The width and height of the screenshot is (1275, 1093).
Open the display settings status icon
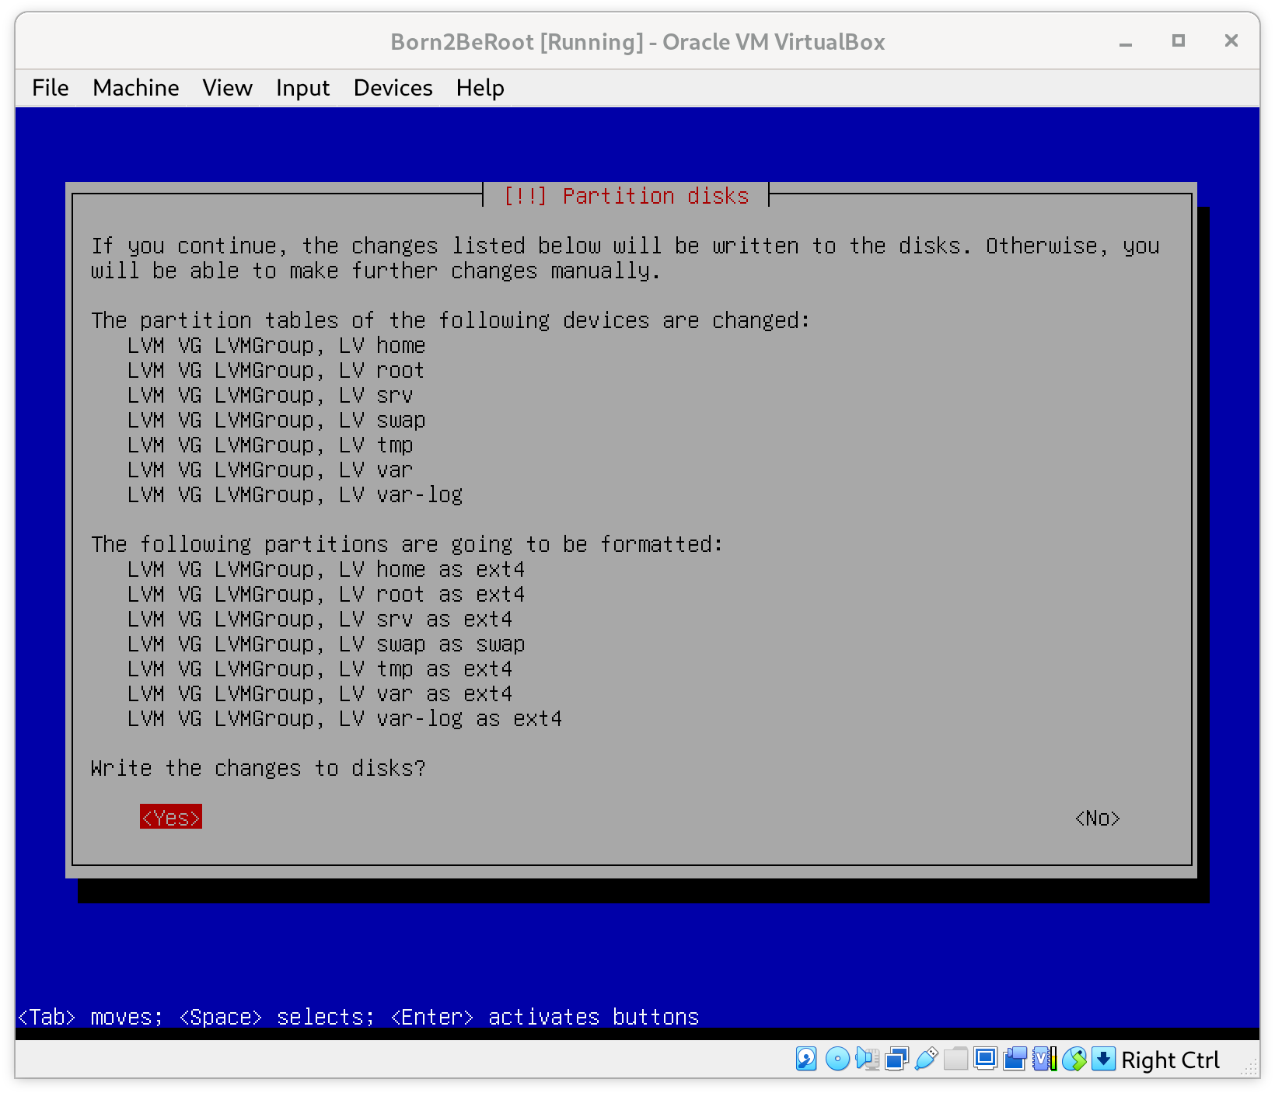[985, 1059]
